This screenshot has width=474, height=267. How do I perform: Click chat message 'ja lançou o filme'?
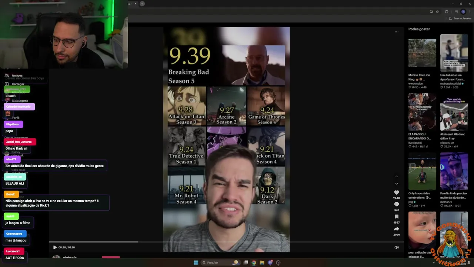pyautogui.click(x=18, y=223)
